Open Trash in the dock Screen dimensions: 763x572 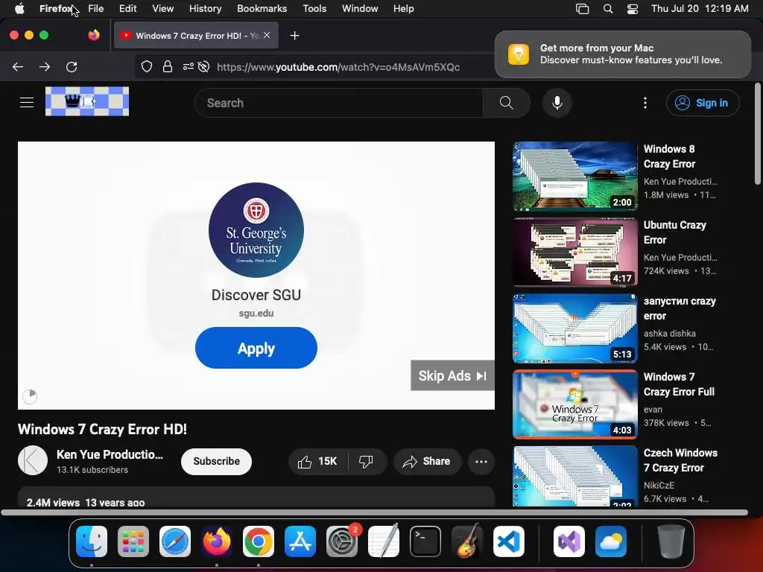pyautogui.click(x=671, y=541)
